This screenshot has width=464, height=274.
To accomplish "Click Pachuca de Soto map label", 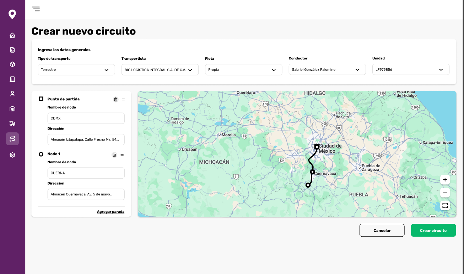I will pyautogui.click(x=343, y=115).
